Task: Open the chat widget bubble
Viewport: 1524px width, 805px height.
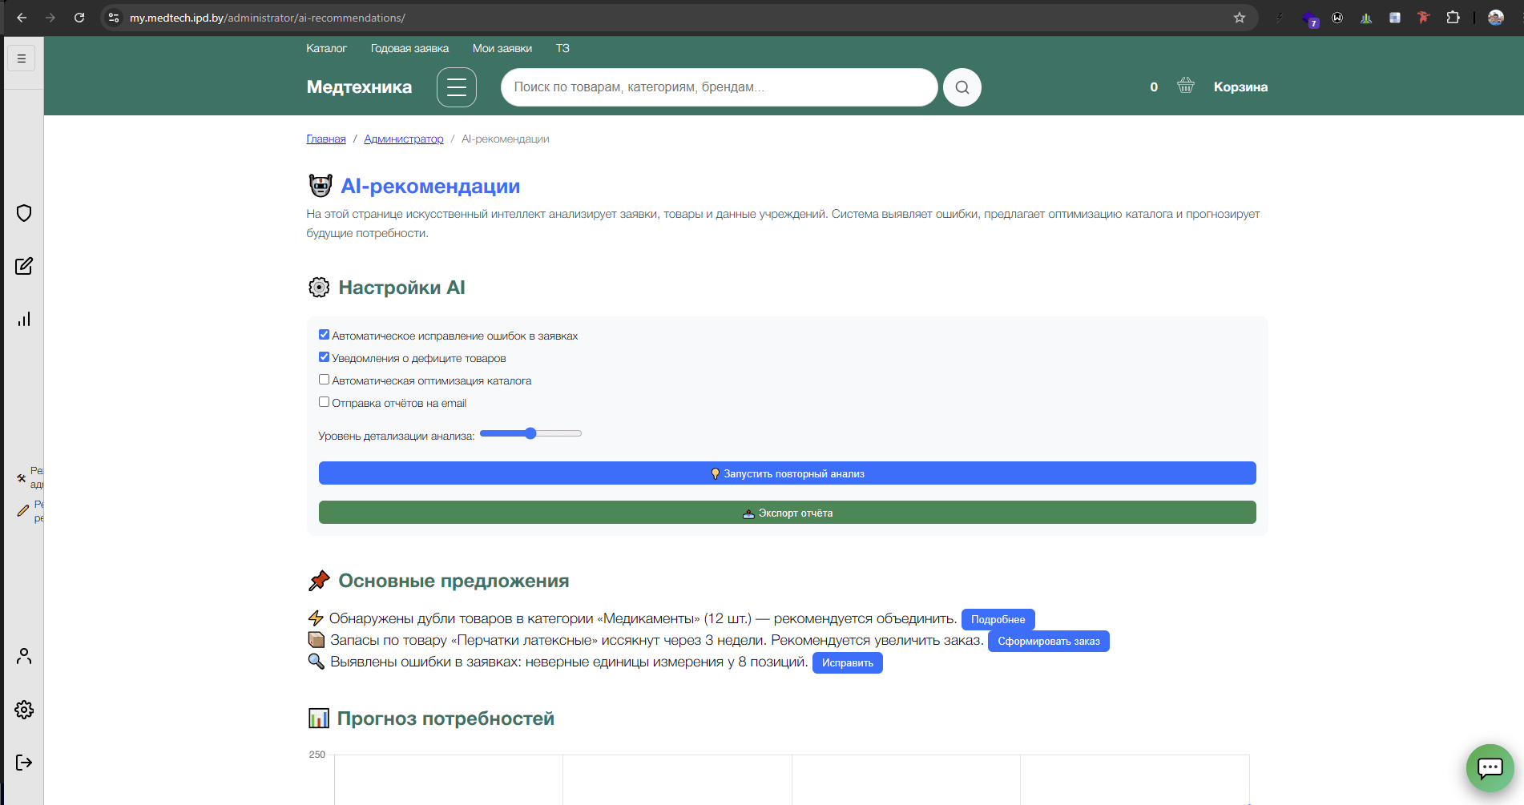Action: click(x=1490, y=768)
